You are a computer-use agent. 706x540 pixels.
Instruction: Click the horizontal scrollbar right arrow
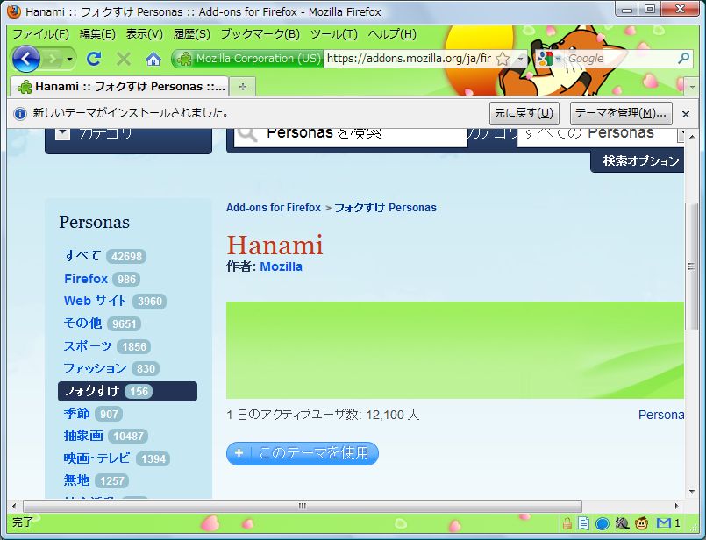pyautogui.click(x=676, y=506)
